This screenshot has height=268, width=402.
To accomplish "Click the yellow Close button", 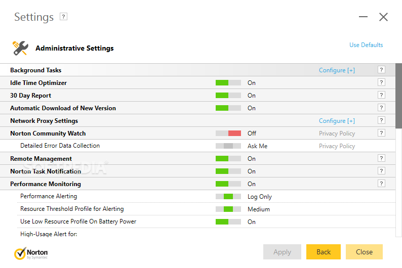I will pyautogui.click(x=364, y=252).
